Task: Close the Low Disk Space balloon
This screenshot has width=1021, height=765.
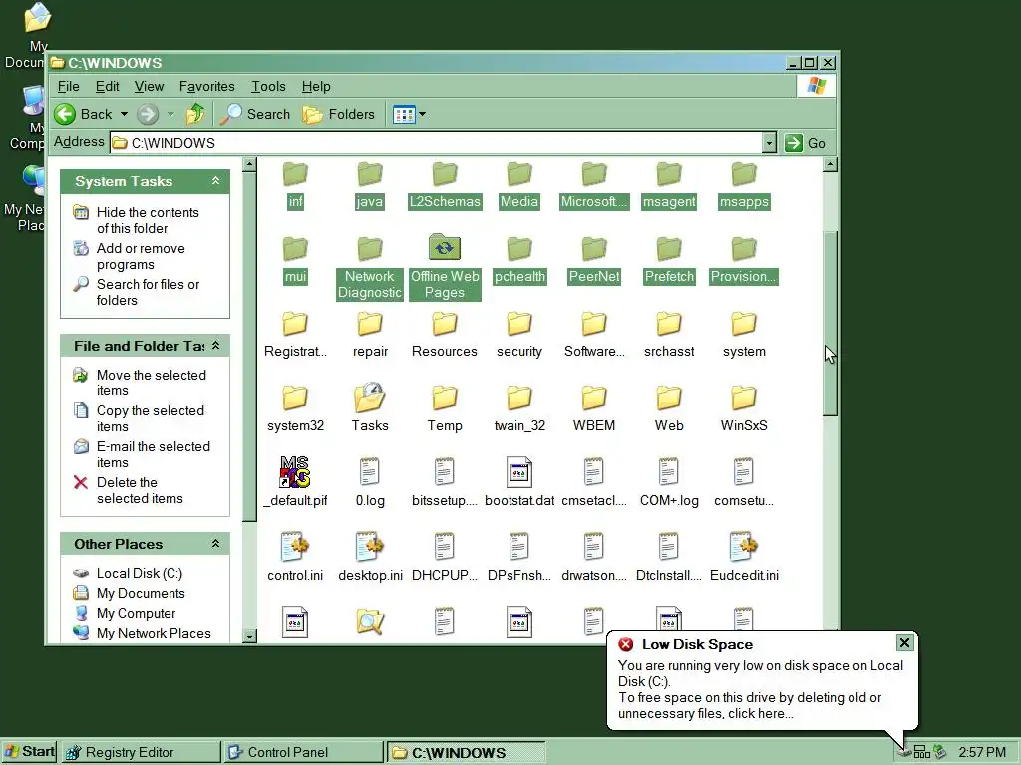Action: pos(904,642)
